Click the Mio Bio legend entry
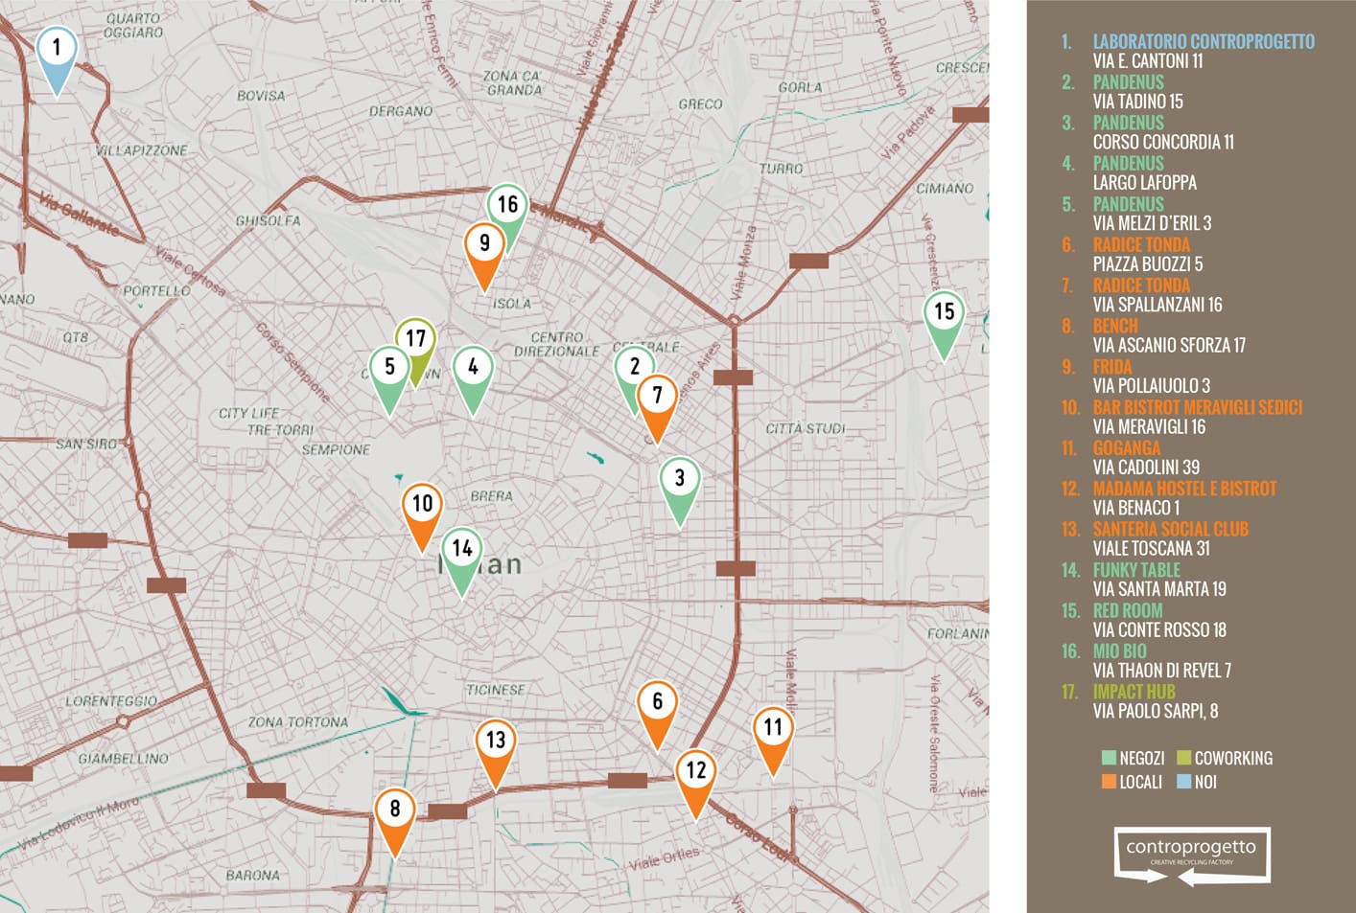The image size is (1356, 913). click(x=1120, y=651)
